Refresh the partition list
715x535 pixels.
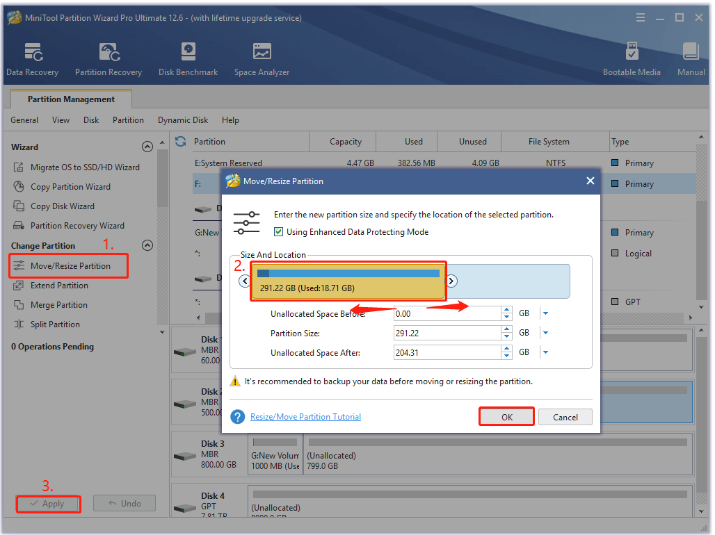181,142
